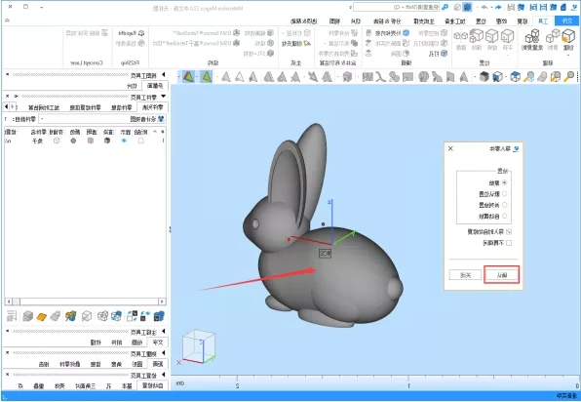
Task: Open the 工具 ribbon tab
Action: 543,21
